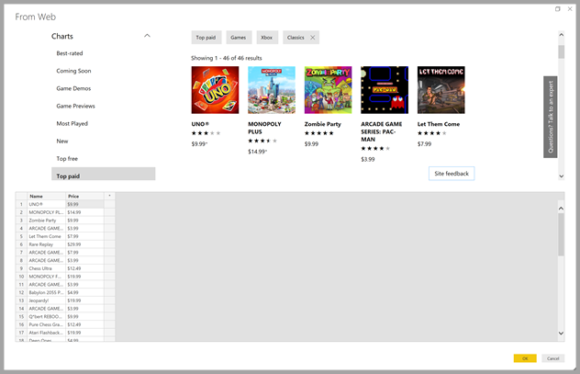Click table scroll down arrow
The width and height of the screenshot is (580, 374).
561,334
